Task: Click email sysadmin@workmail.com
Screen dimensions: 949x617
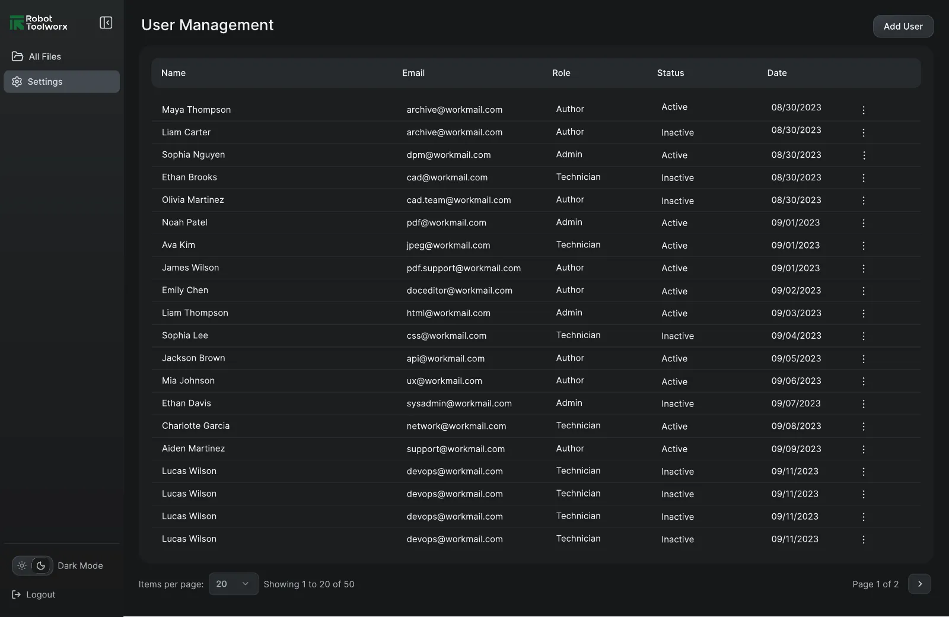Action: [459, 403]
